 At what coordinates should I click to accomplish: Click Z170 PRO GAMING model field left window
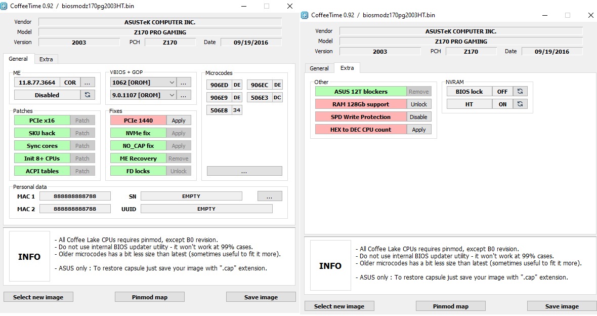[x=160, y=32]
